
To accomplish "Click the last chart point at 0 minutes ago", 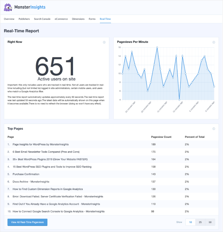I will [214, 86].
